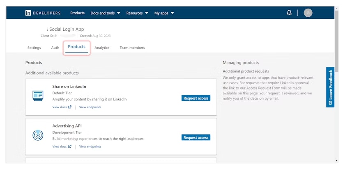
Task: Click the scrollbar up arrow
Action: coord(336,8)
